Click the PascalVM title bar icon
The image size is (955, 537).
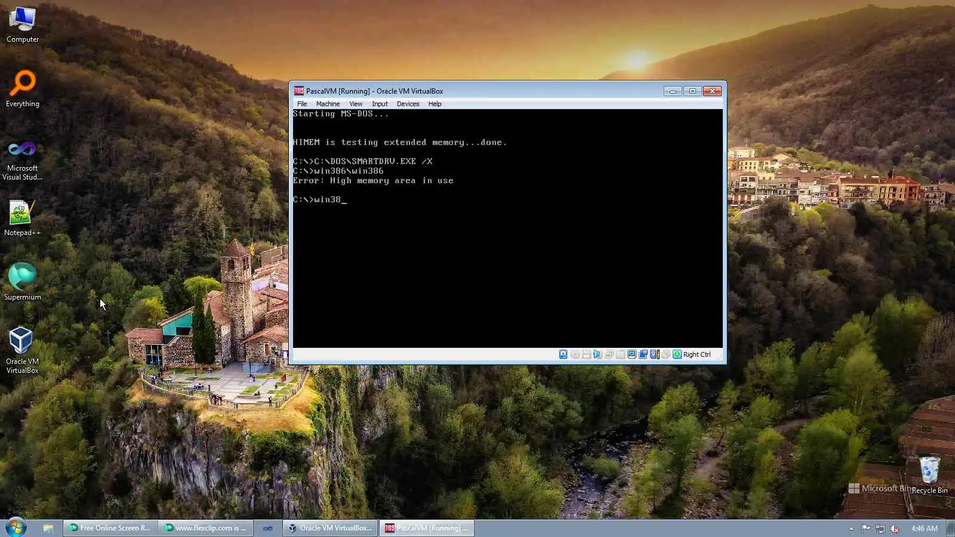pyautogui.click(x=299, y=91)
